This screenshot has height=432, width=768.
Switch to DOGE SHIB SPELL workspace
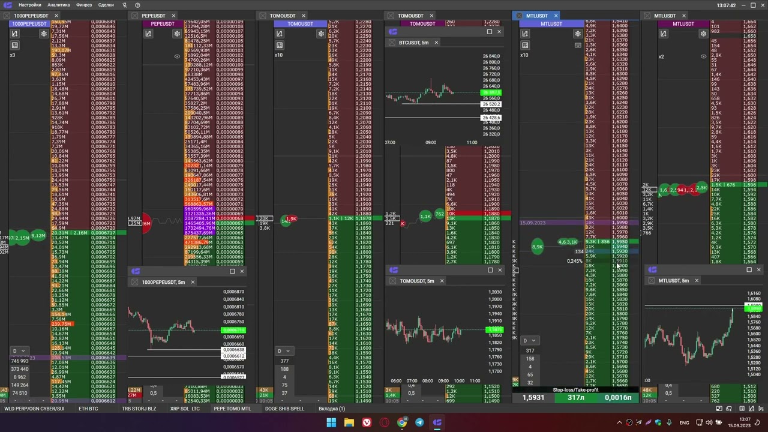coord(284,409)
